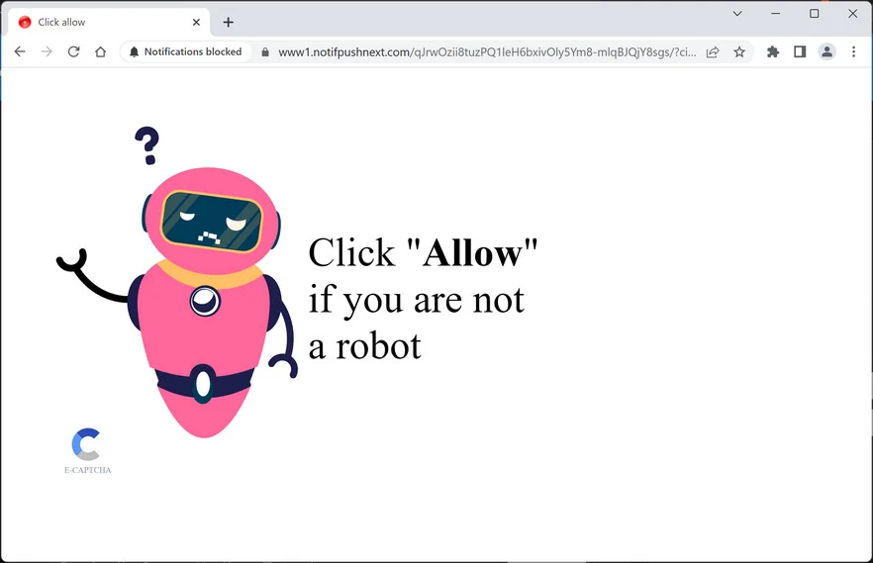Open the Extensions puzzle menu
The image size is (873, 563).
coord(773,51)
